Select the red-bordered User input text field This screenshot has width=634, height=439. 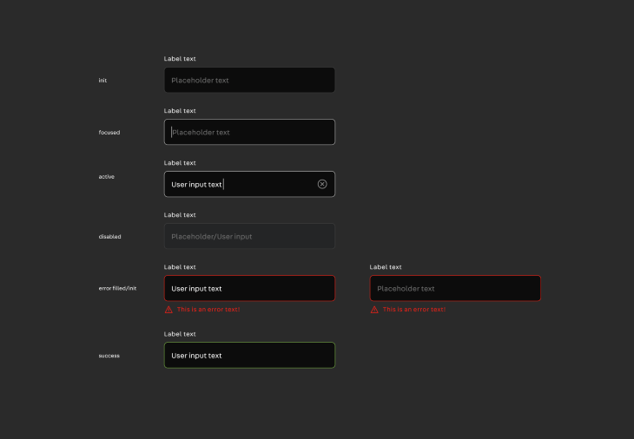[249, 288]
